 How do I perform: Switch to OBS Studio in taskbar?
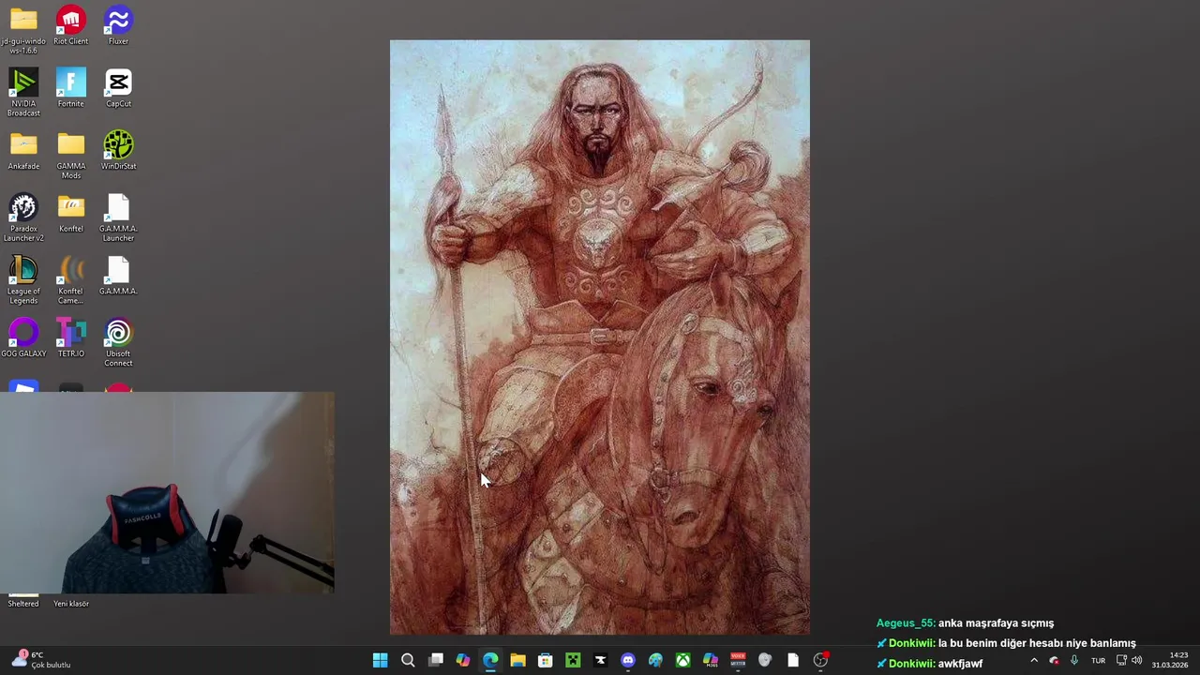pyautogui.click(x=820, y=660)
